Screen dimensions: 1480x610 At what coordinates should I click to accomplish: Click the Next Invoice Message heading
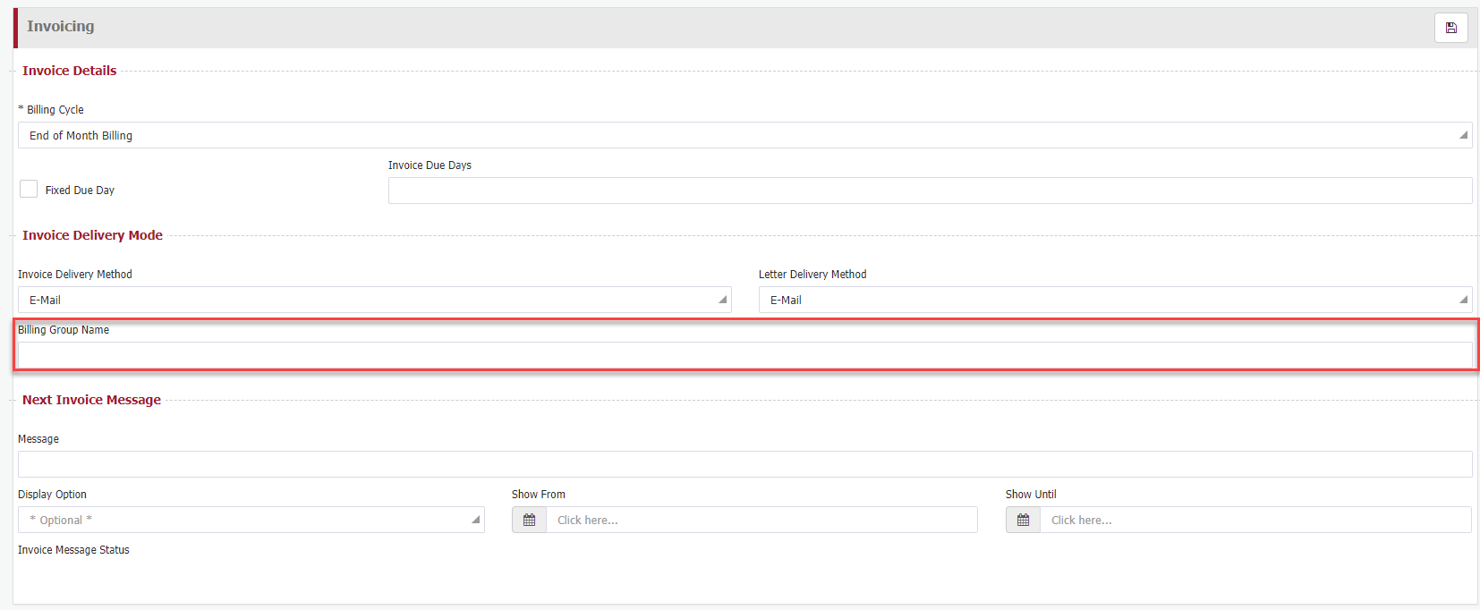[x=91, y=400]
